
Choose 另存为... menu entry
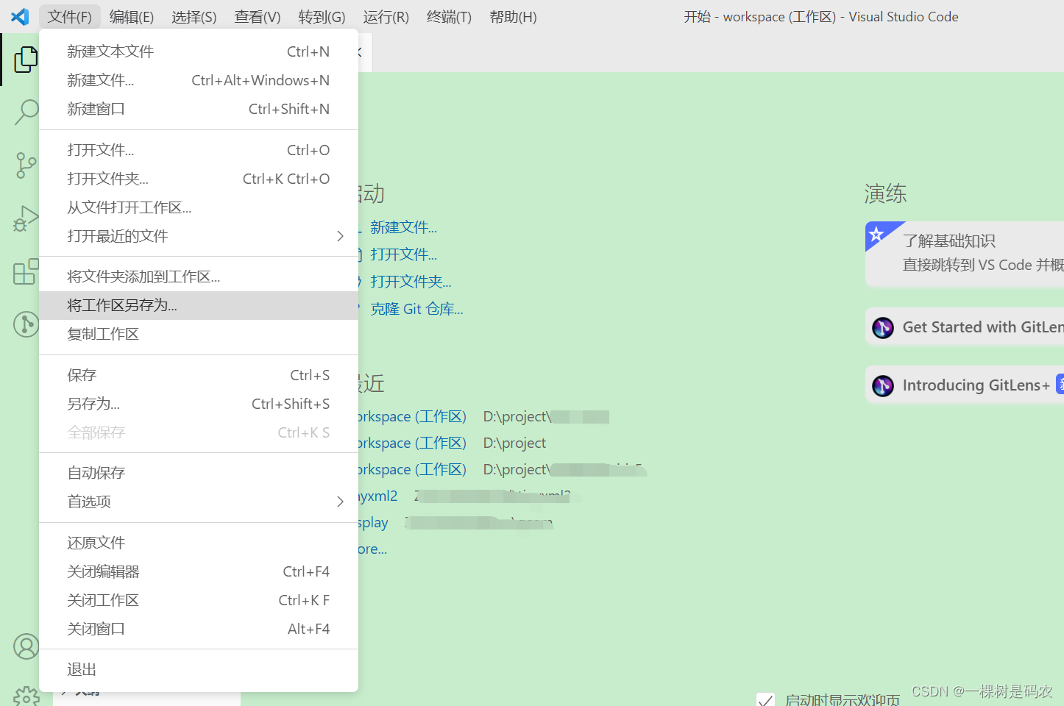coord(199,404)
